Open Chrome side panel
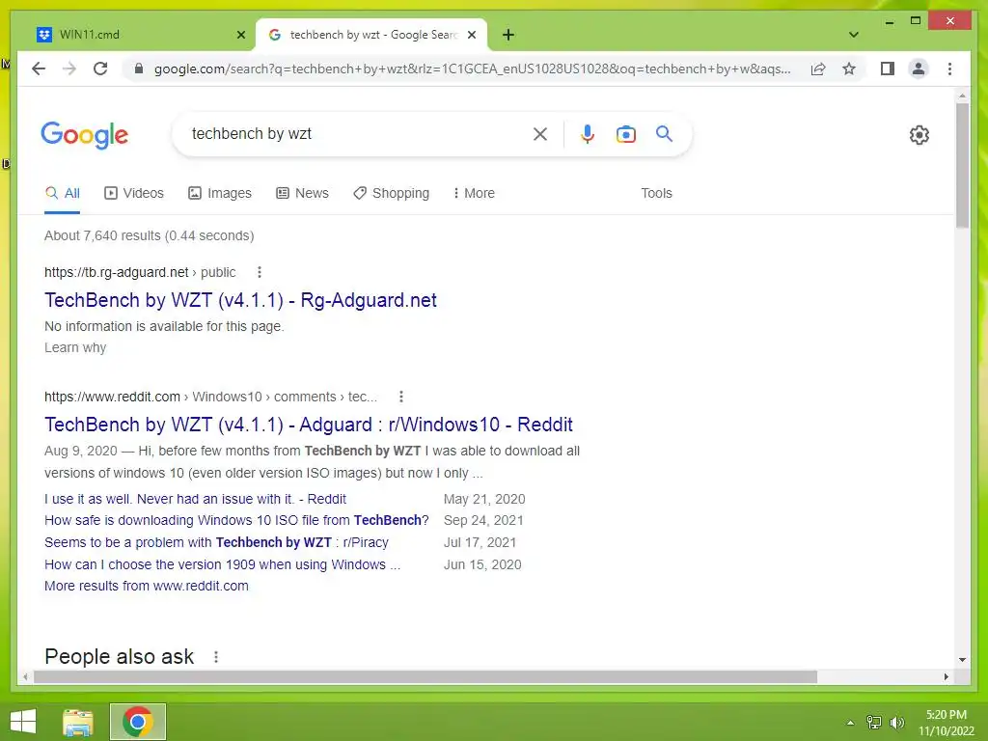The width and height of the screenshot is (988, 741). pos(888,69)
